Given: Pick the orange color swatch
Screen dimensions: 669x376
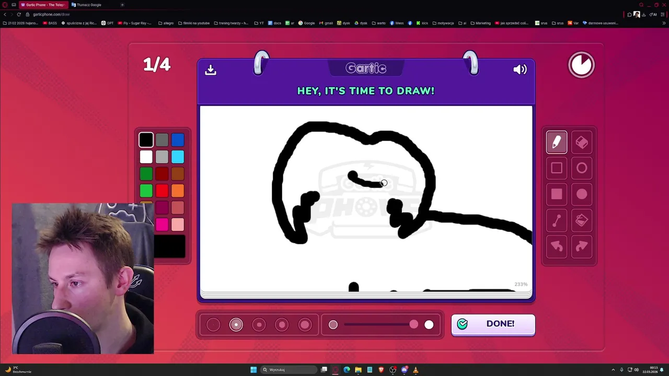Looking at the screenshot, I should pos(178,191).
